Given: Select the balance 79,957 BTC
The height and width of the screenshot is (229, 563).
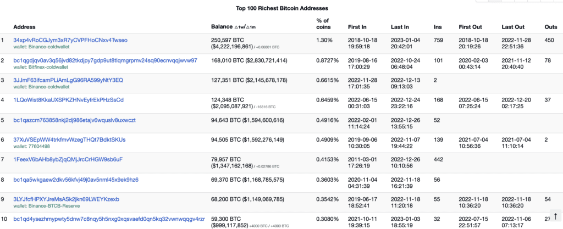Looking at the screenshot, I should click(226, 159).
